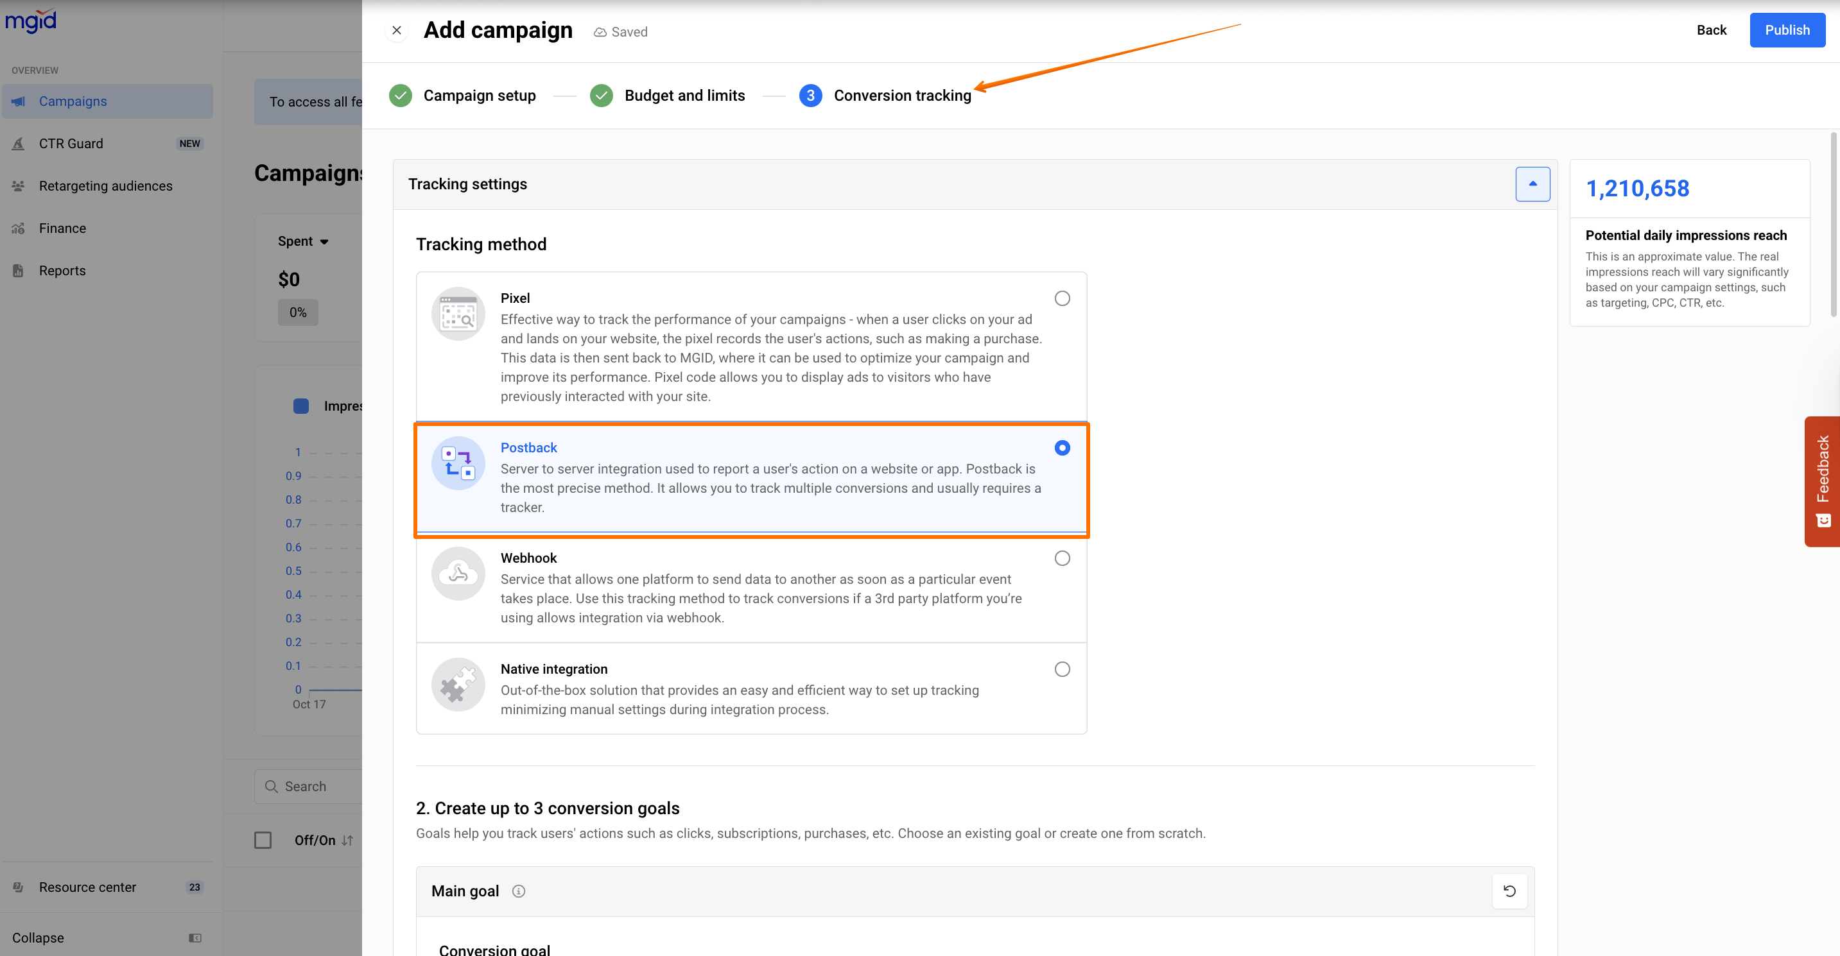The height and width of the screenshot is (956, 1840).
Task: Select the Webhook radio button
Action: (x=1061, y=558)
